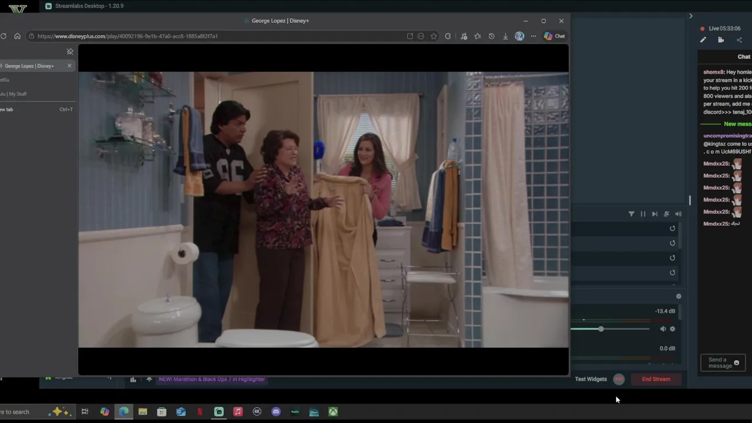Collapse the Streamlabs chat panel with the chevron
Viewport: 752px width, 423px height.
click(691, 16)
